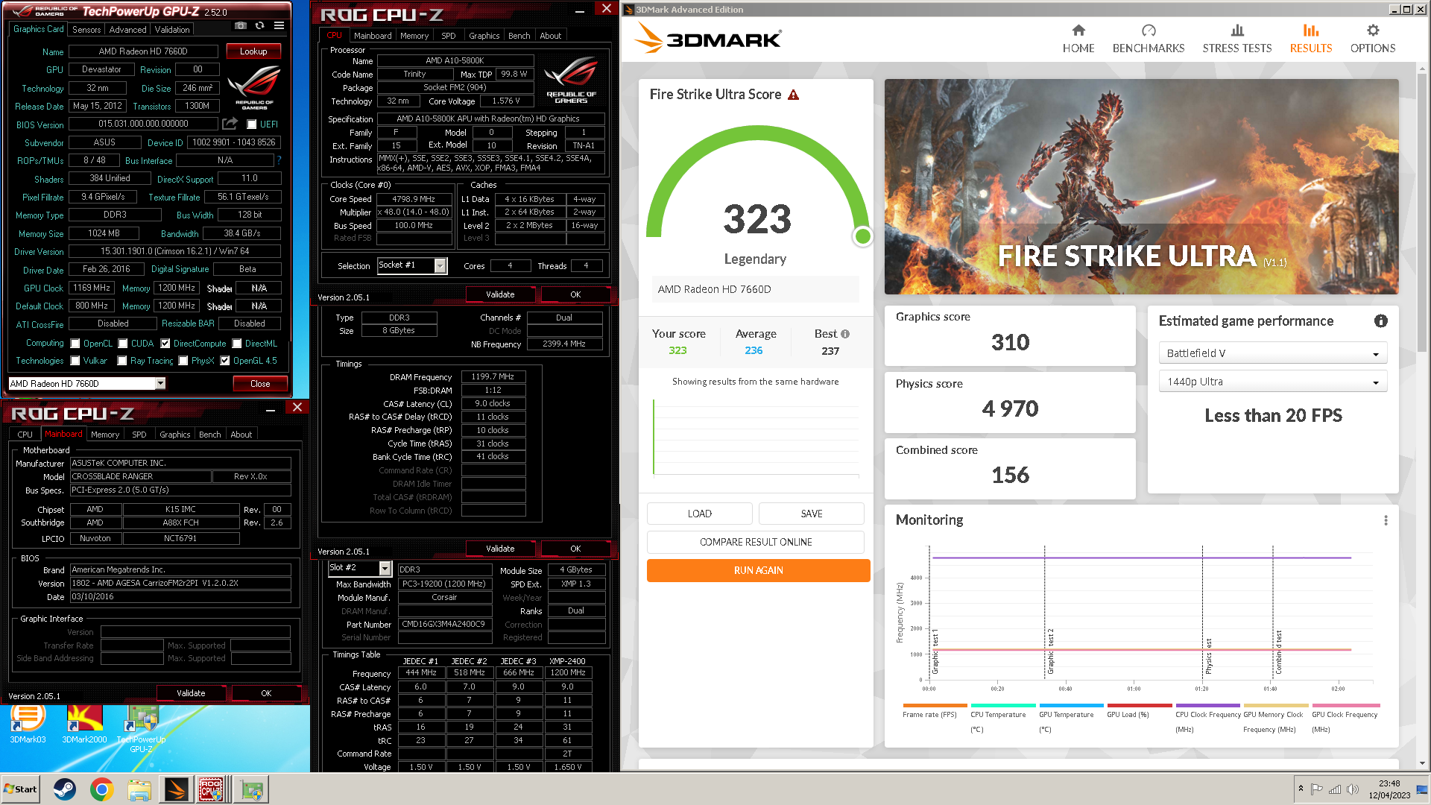Select the RESULTS tab in 3DMark
Image resolution: width=1431 pixels, height=805 pixels.
pyautogui.click(x=1310, y=40)
